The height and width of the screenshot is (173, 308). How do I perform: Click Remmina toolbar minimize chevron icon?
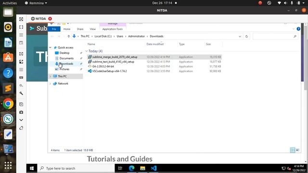point(21,120)
